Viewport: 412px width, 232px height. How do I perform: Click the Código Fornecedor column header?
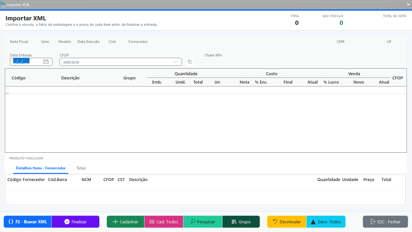tap(26, 180)
